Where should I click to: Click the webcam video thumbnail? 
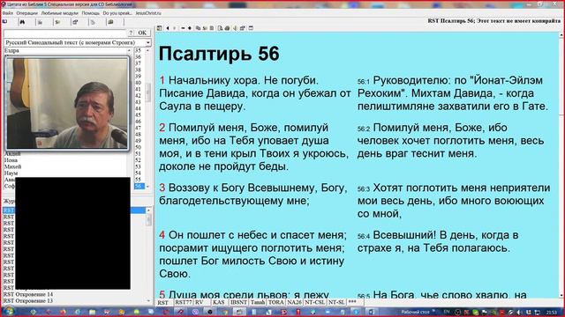tap(67, 104)
